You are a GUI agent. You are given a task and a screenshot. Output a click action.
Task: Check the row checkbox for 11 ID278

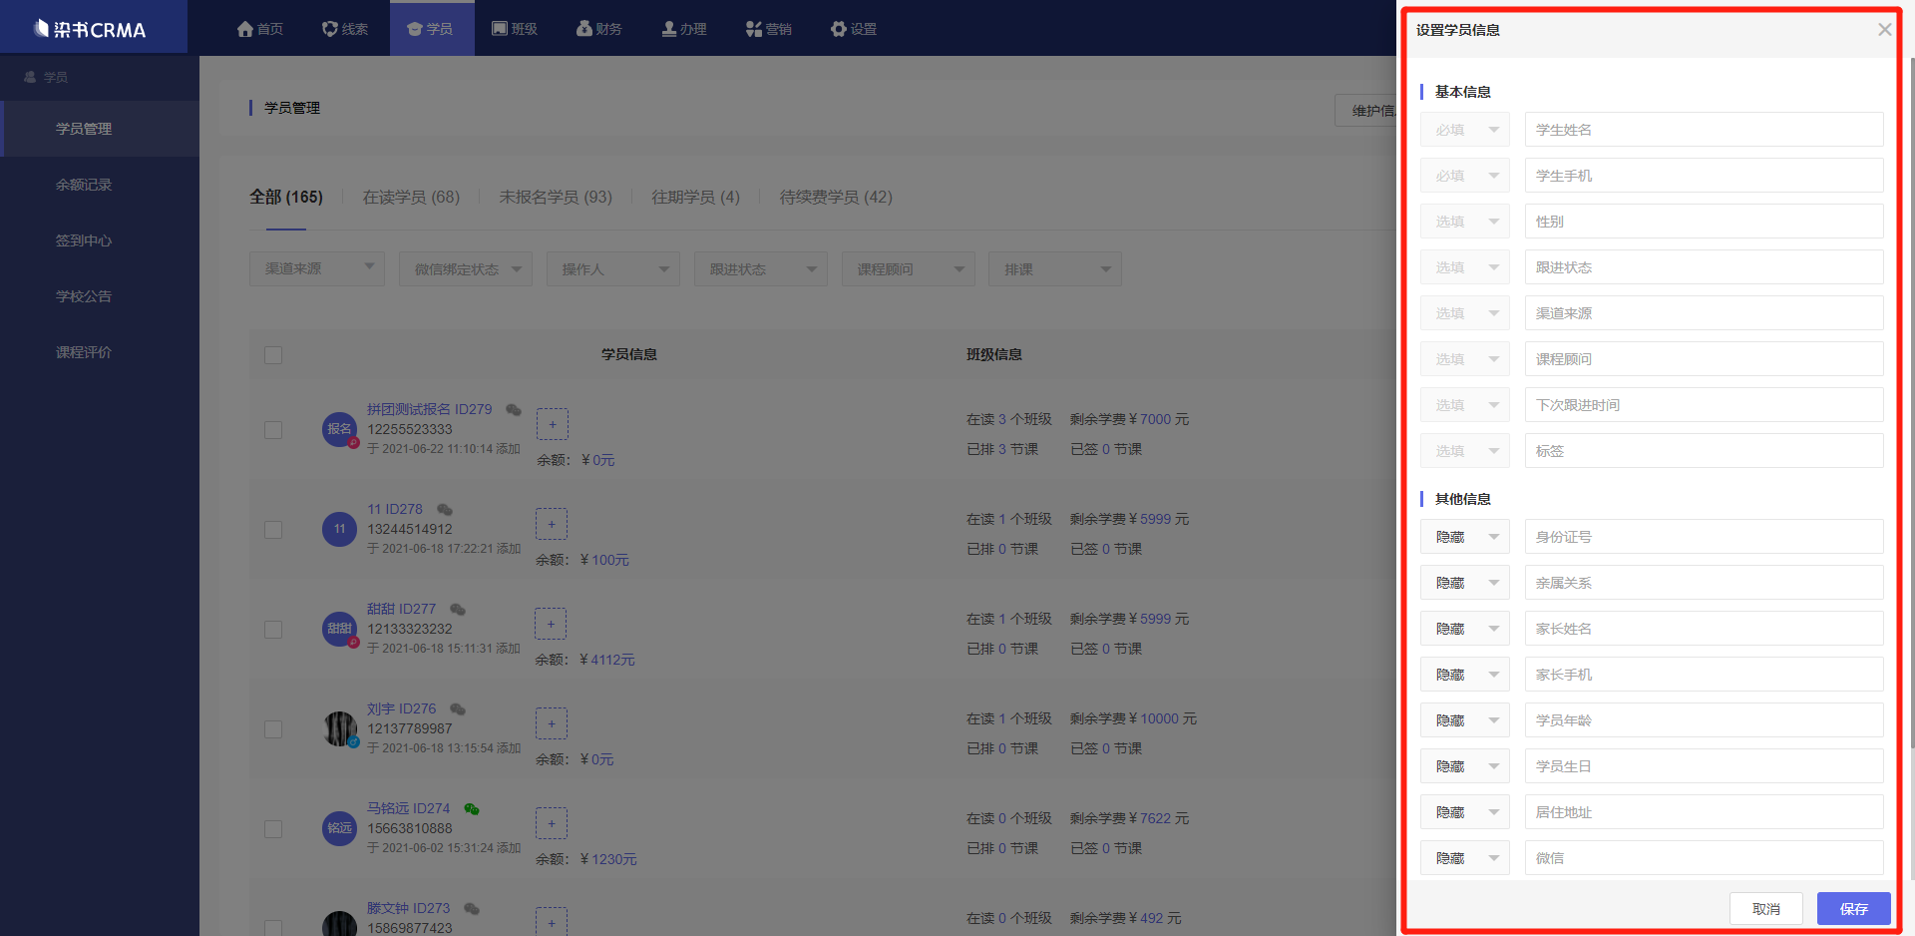pos(273,530)
